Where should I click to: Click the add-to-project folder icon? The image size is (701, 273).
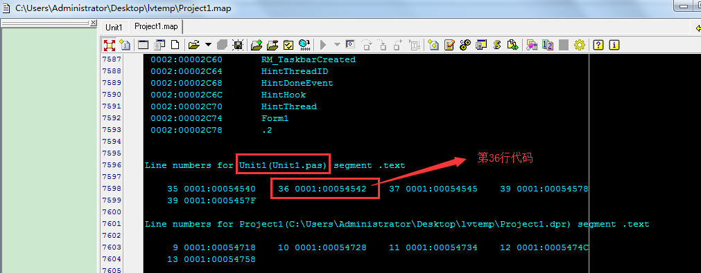(x=257, y=44)
